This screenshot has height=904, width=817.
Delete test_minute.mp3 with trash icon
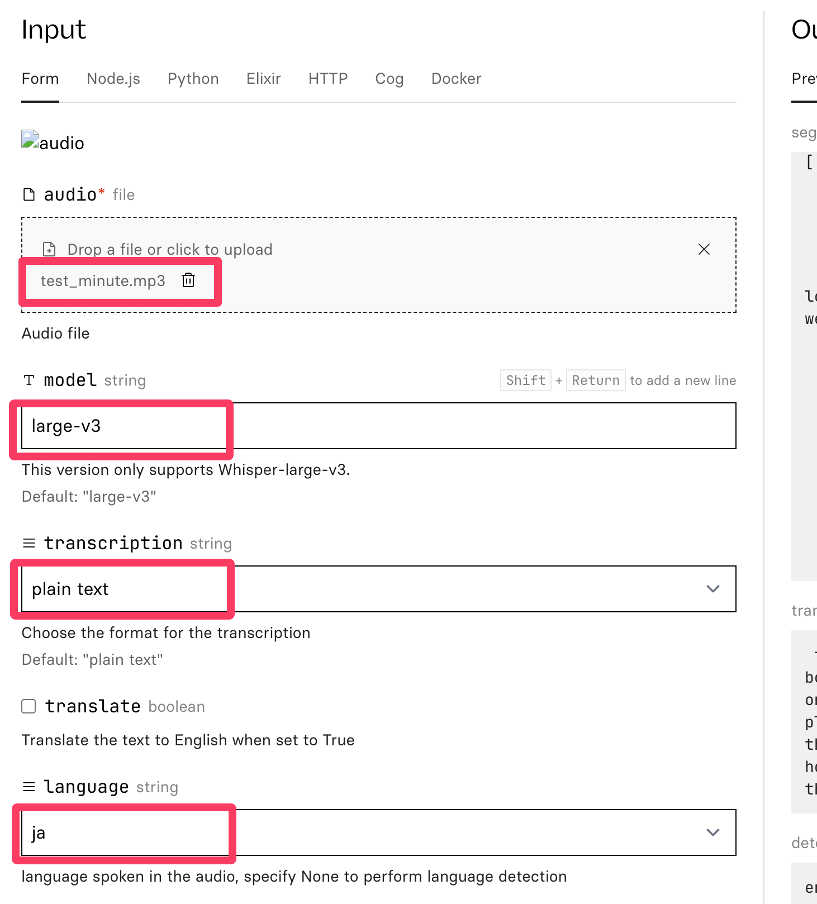click(x=188, y=280)
